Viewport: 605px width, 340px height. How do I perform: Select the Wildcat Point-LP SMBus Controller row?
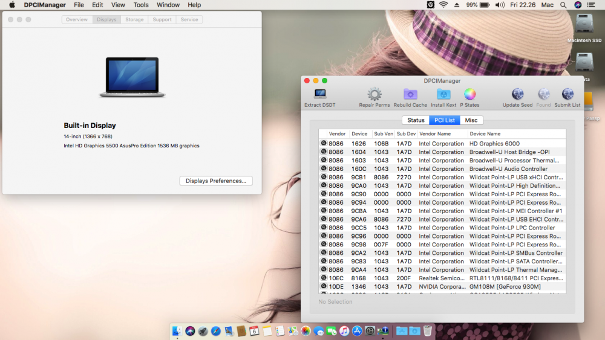[442, 253]
